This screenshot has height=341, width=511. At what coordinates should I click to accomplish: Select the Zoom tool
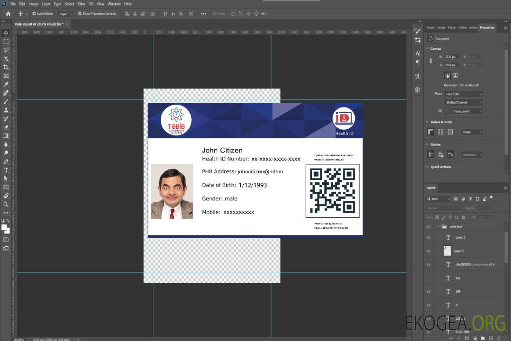point(6,204)
